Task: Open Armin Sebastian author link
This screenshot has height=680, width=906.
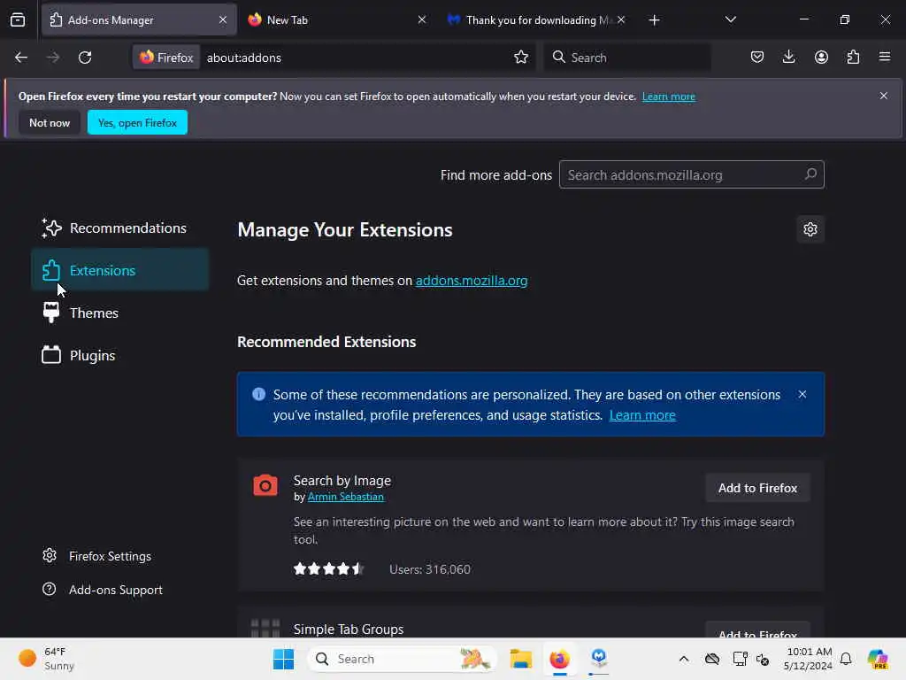Action: pyautogui.click(x=346, y=497)
